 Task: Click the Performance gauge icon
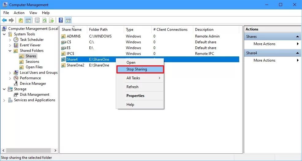tap(16, 78)
